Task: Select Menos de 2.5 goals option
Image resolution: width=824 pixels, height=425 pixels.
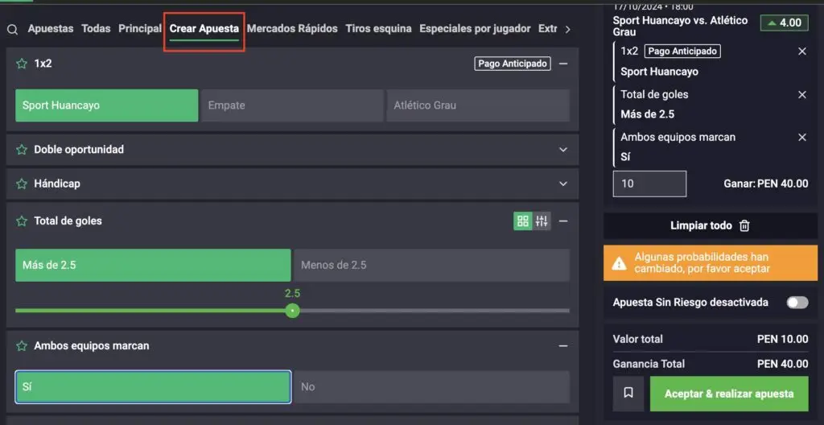Action: 431,265
